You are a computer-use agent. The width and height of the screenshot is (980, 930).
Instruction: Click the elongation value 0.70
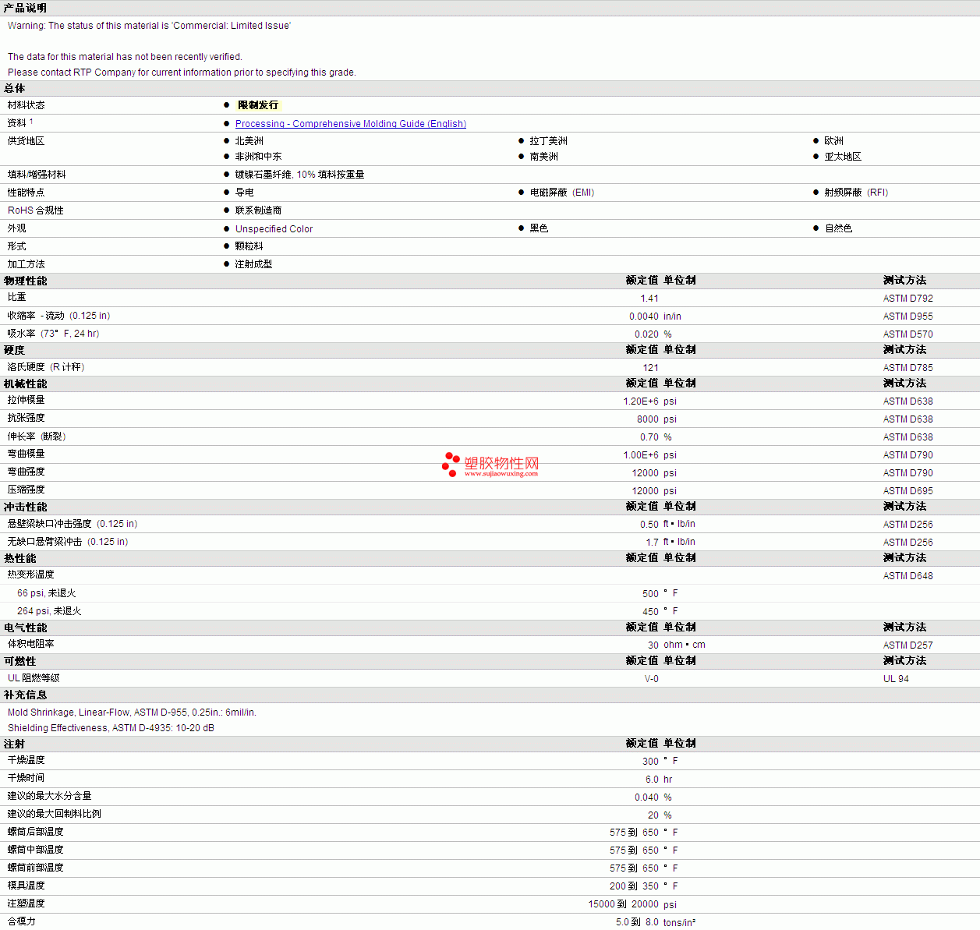[649, 437]
